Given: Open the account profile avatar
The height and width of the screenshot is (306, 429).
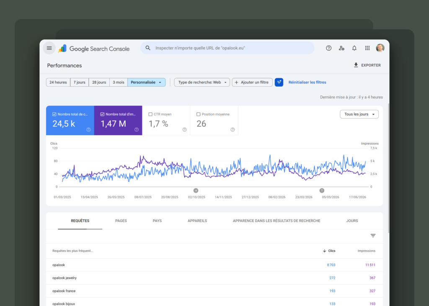Looking at the screenshot, I should (380, 48).
